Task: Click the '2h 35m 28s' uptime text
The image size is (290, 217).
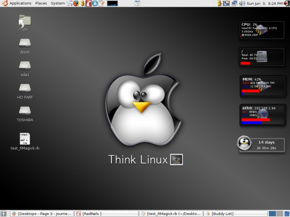Action: [266, 148]
